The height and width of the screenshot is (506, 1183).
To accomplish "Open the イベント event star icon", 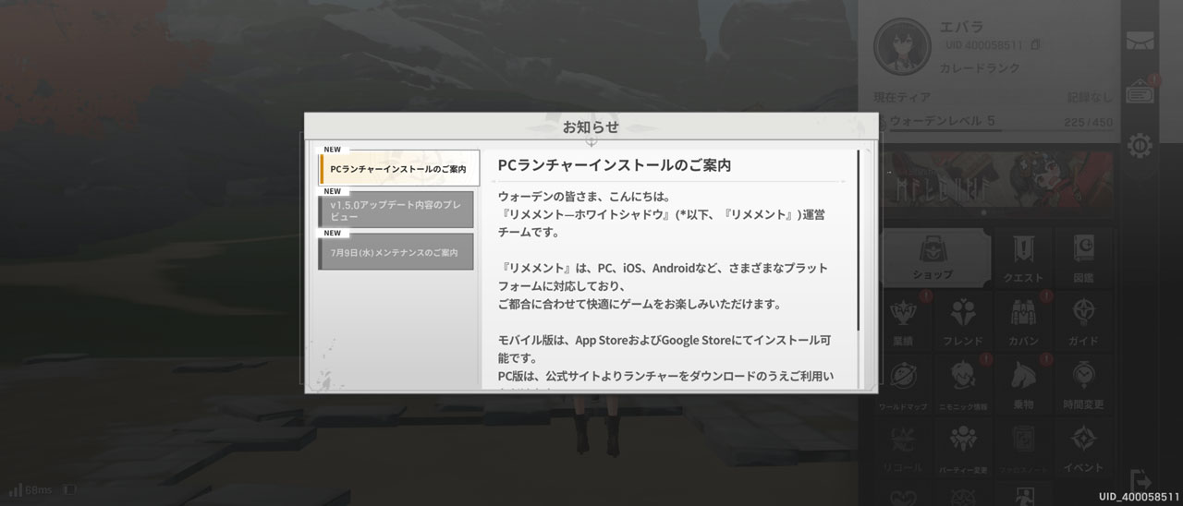I will (1083, 446).
